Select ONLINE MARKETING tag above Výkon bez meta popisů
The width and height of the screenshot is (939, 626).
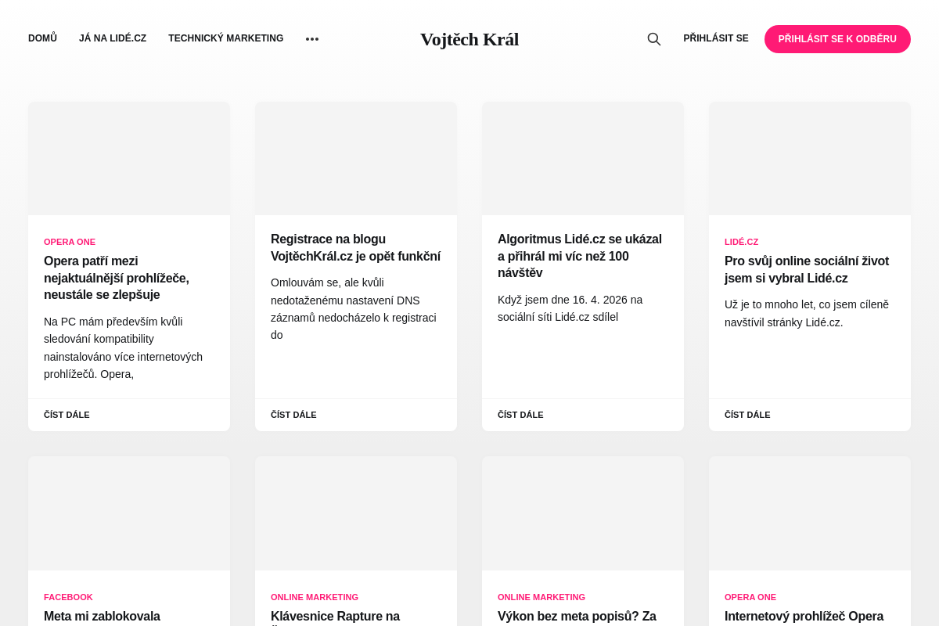pyautogui.click(x=541, y=597)
